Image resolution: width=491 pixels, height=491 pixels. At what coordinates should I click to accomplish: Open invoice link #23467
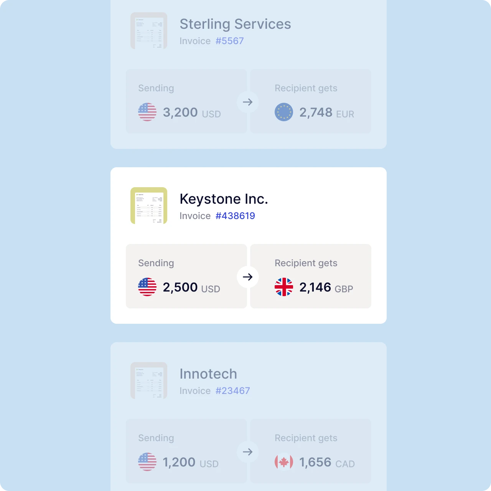pos(232,391)
